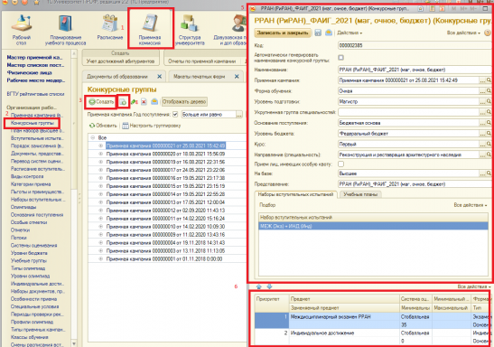494x347 pixels.
Task: Expand Приемная кампания 000000001 tree row
Action: [x=101, y=258]
